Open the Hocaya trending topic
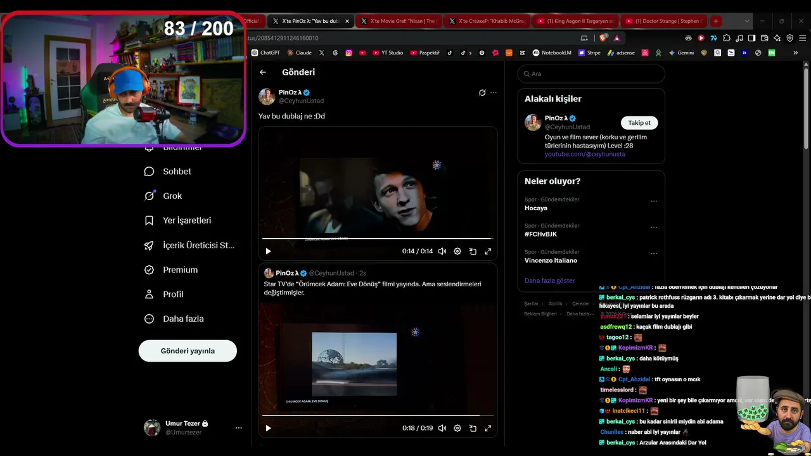The image size is (811, 456). point(536,208)
